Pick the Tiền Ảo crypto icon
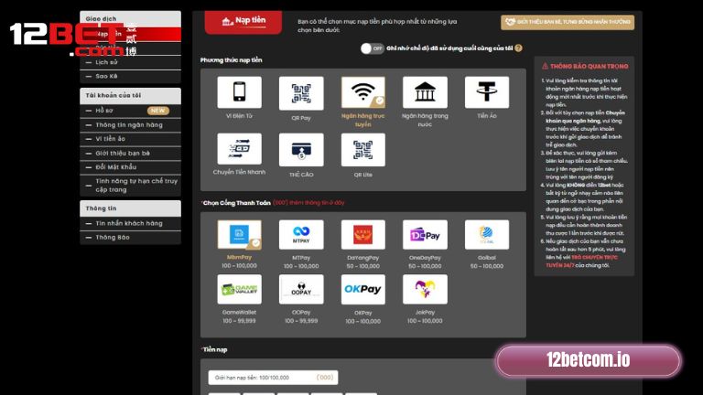This screenshot has width=703, height=395. (x=487, y=92)
